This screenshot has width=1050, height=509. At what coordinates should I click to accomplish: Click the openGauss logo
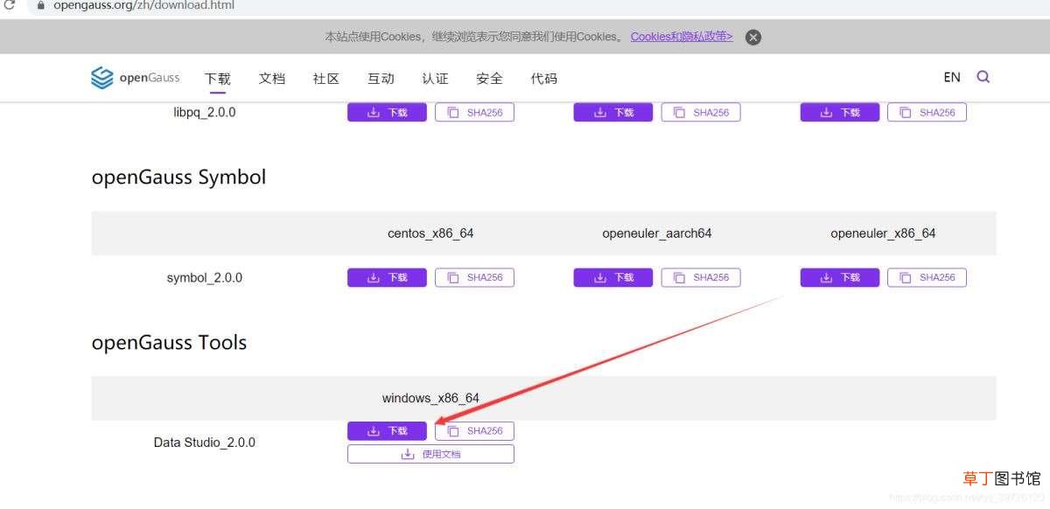pos(135,78)
